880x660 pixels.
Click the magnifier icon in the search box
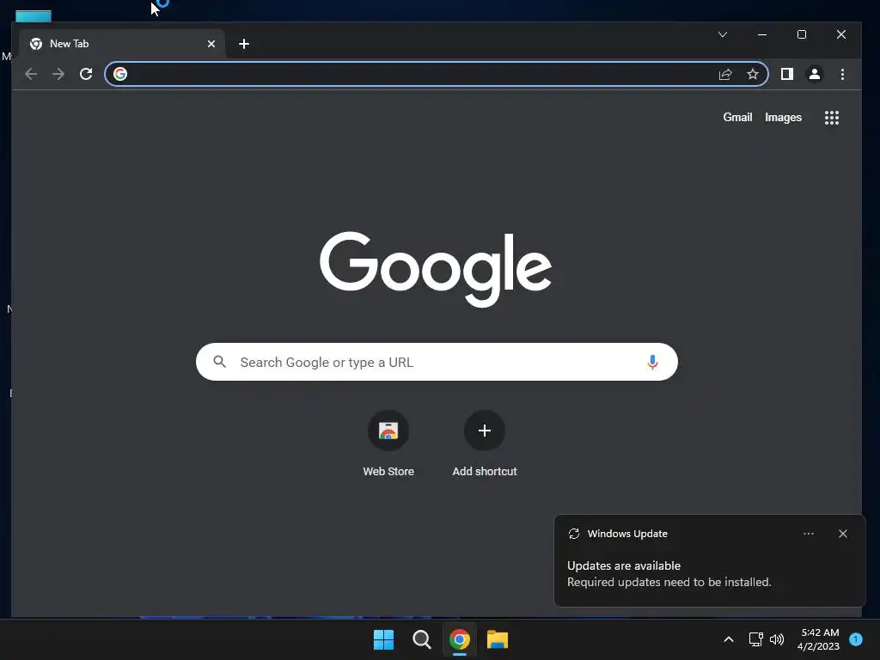coord(219,362)
